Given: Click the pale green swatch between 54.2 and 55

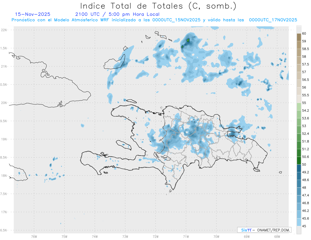Looking at the screenshot, I should click(x=299, y=107).
